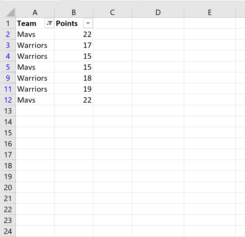Select the cell containing 18 points
The height and width of the screenshot is (237, 245).
point(74,78)
